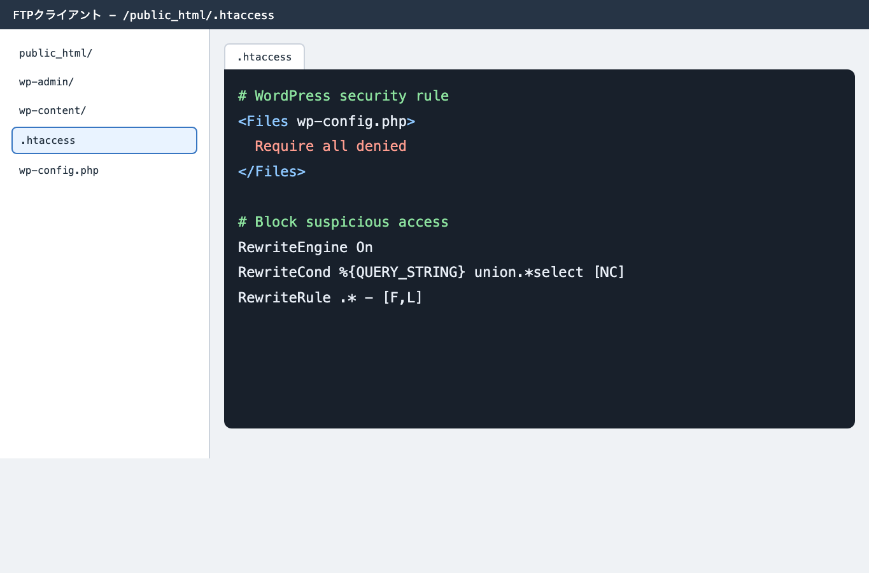Screen dimensions: 869x573
Task: Click the [NC] flag in RewriteCond
Action: tap(609, 272)
